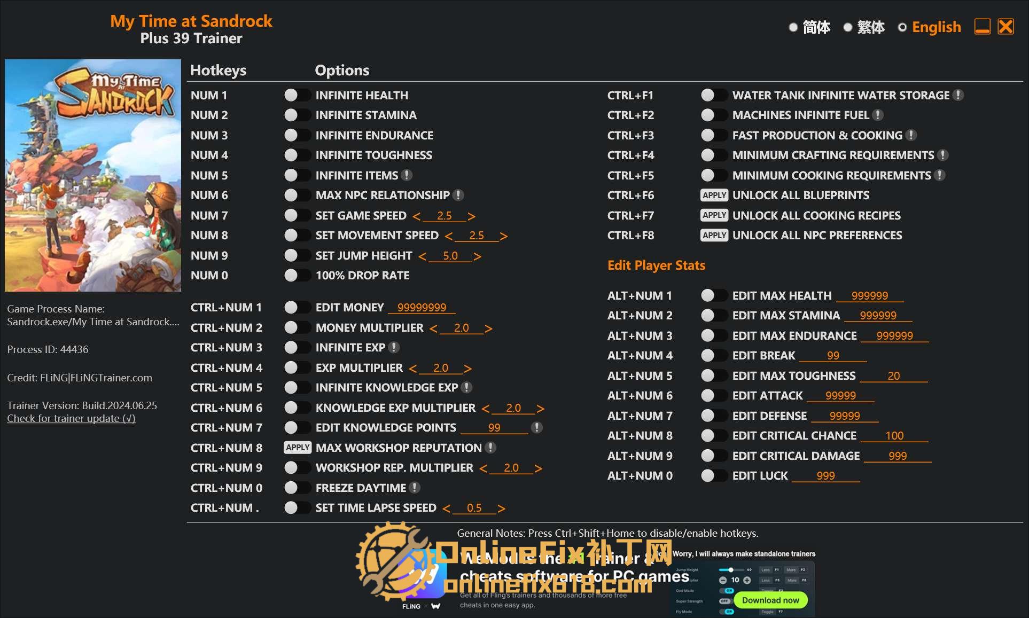1029x618 pixels.
Task: Click info icon next to Water Tank Infinite Water Storage
Action: [x=958, y=95]
